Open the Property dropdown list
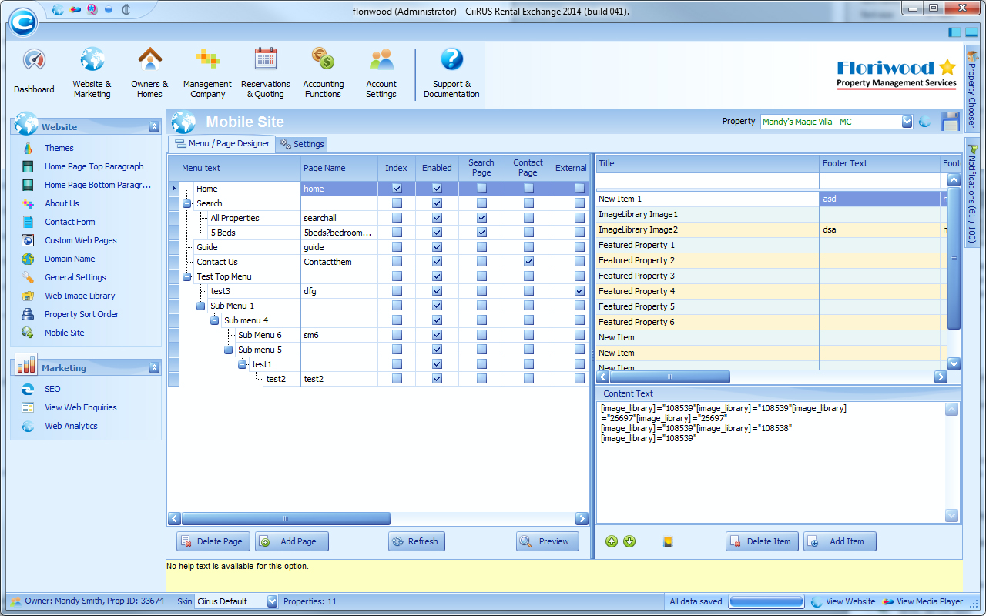The width and height of the screenshot is (986, 616). click(x=907, y=122)
